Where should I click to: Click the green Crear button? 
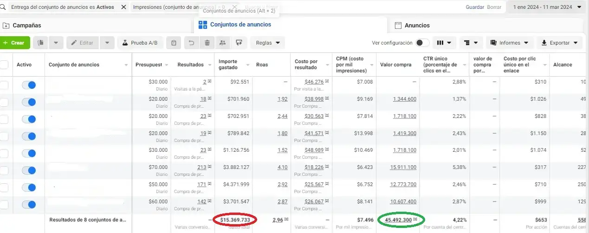pos(15,43)
